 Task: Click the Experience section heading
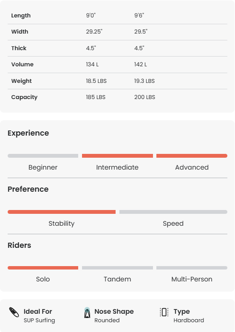pyautogui.click(x=28, y=133)
